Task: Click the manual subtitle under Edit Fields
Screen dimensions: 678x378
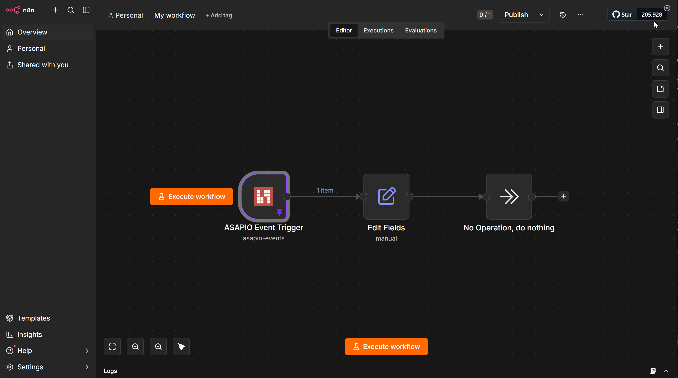Action: pos(386,238)
